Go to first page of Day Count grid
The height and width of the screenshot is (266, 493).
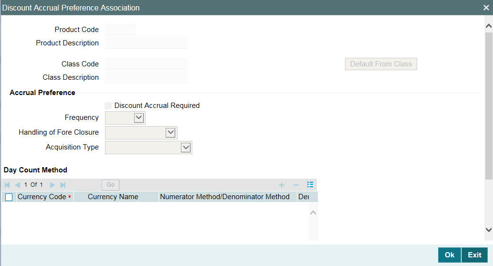[7, 185]
